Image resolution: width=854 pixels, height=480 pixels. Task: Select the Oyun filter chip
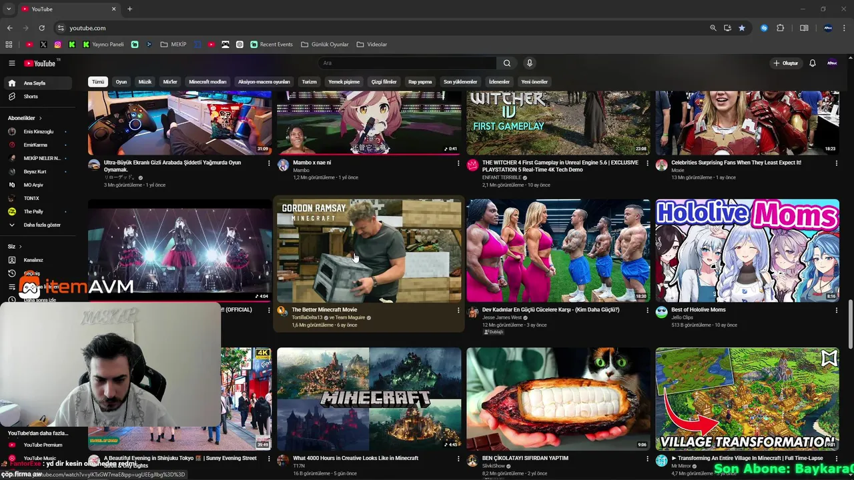[121, 82]
